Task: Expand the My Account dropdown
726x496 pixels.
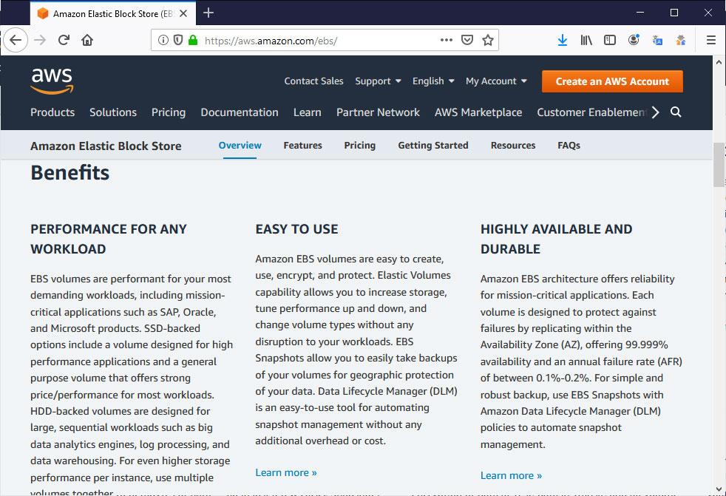Action: [496, 81]
